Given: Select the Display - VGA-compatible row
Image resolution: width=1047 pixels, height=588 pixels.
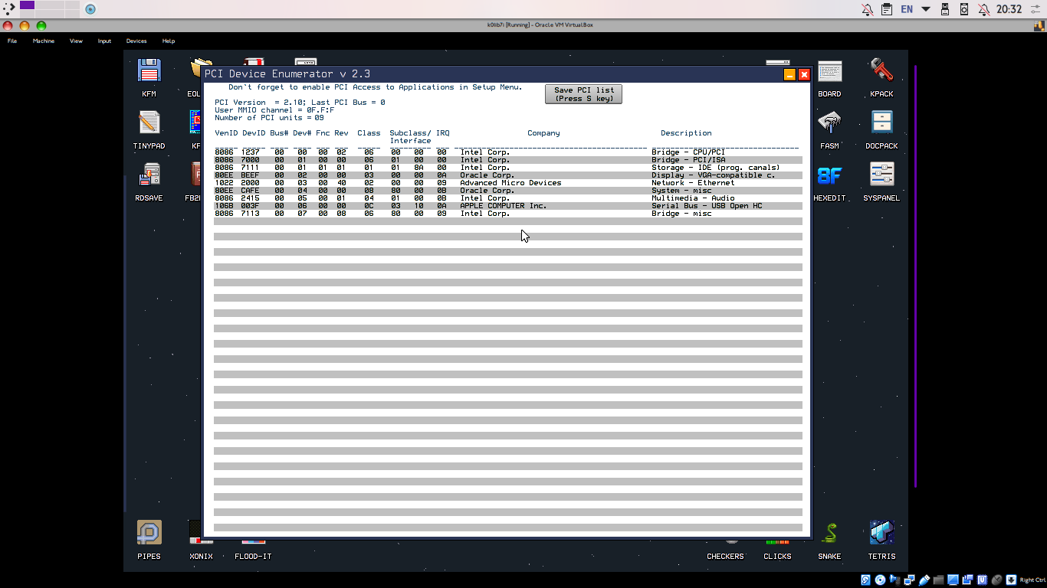Looking at the screenshot, I should [508, 175].
